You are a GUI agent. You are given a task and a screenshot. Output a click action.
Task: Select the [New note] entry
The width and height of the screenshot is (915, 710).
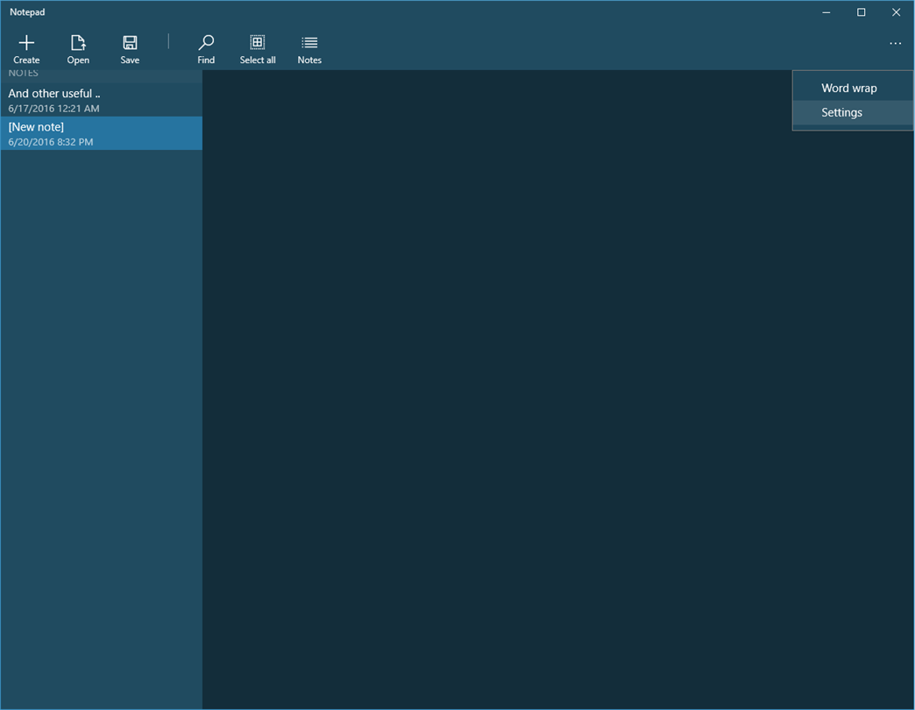101,133
